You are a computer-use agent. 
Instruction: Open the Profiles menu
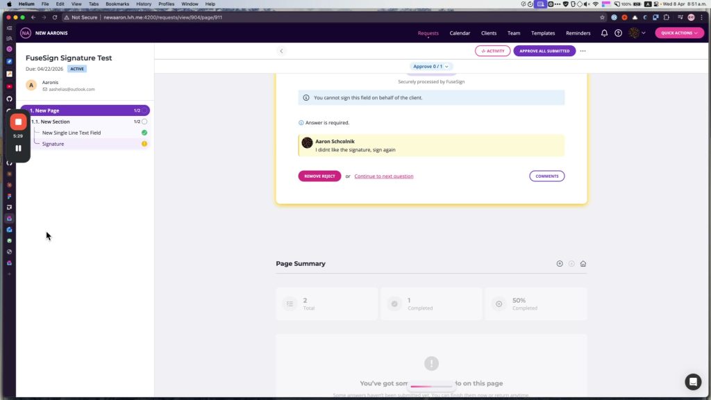[x=166, y=3]
